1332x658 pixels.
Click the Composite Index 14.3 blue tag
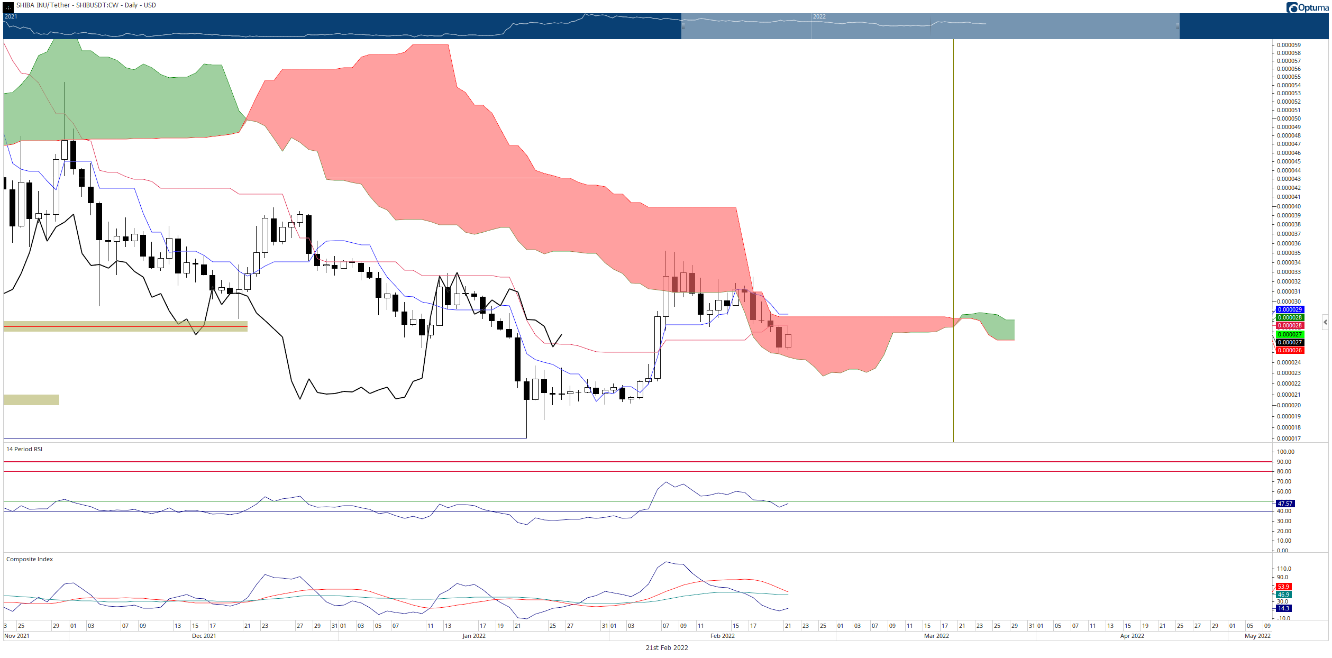[1284, 608]
